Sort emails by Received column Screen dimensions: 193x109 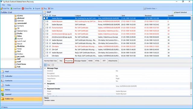156,15
